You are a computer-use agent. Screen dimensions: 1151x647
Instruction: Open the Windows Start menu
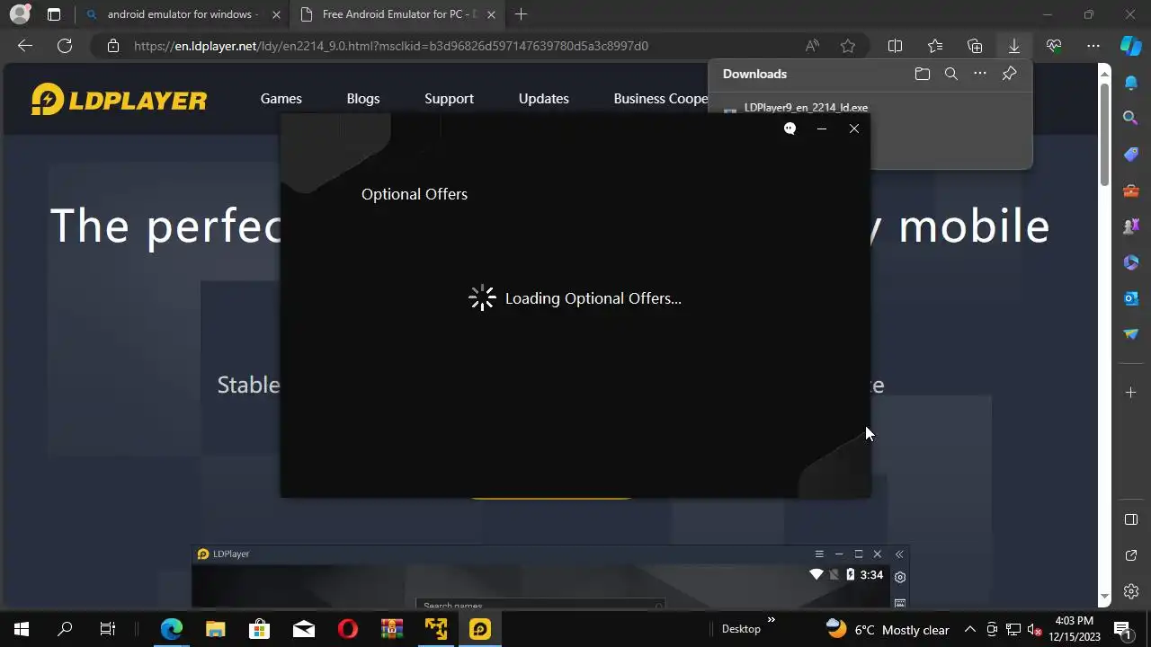coord(22,629)
